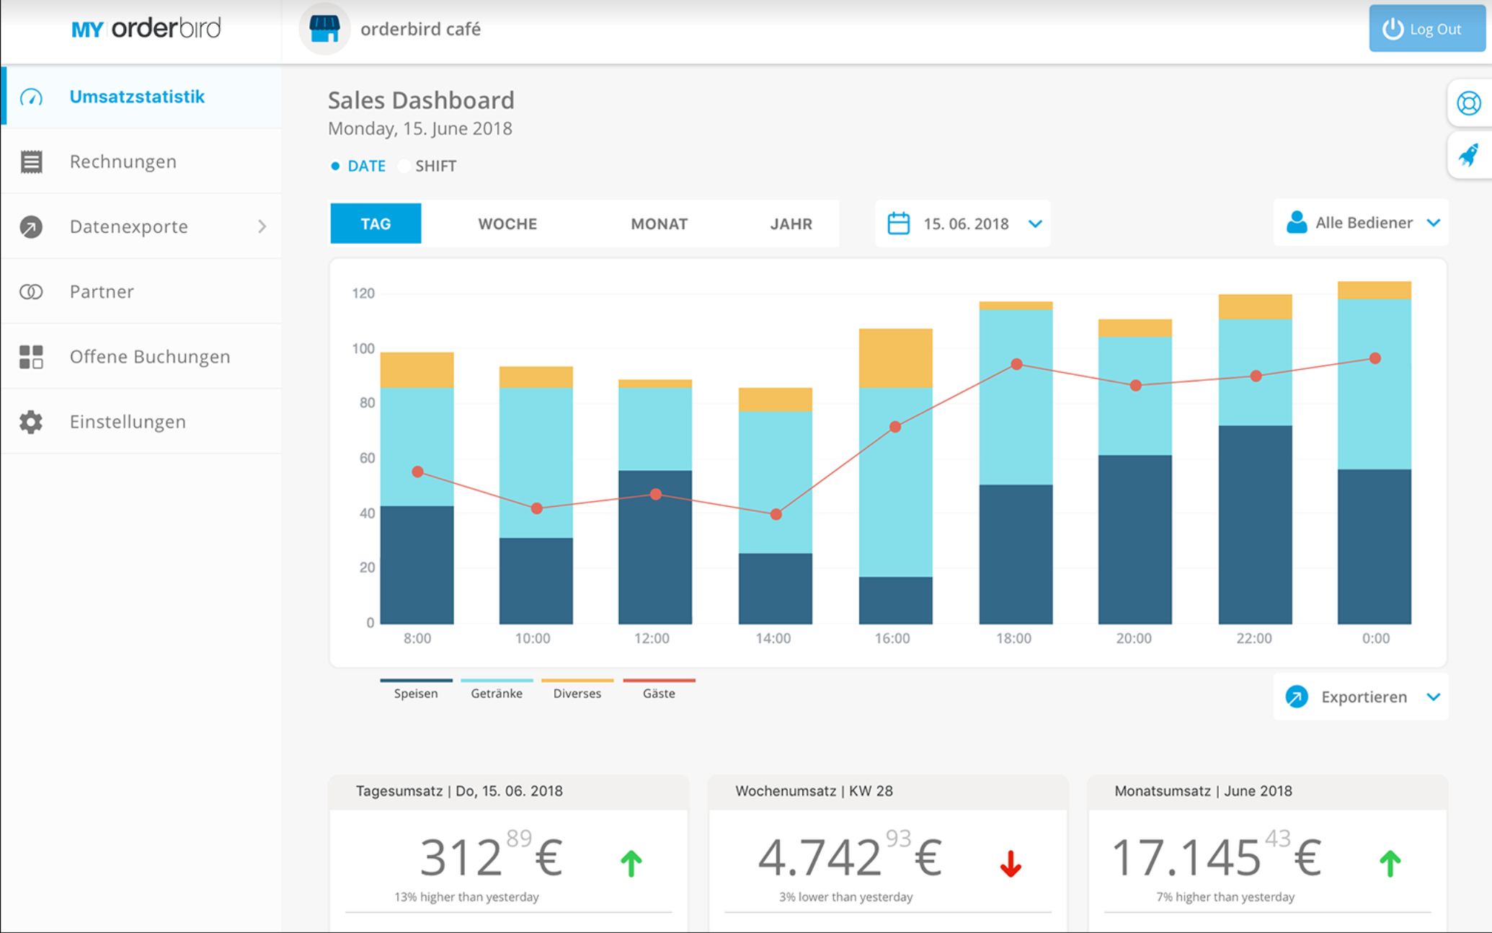
Task: Click the Rechnungen receipt icon
Action: [31, 162]
